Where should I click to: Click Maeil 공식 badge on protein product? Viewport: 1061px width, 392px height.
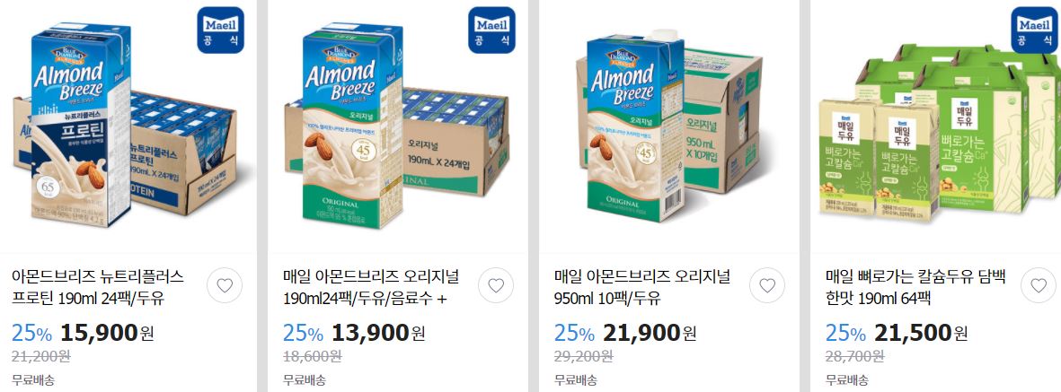(x=221, y=30)
